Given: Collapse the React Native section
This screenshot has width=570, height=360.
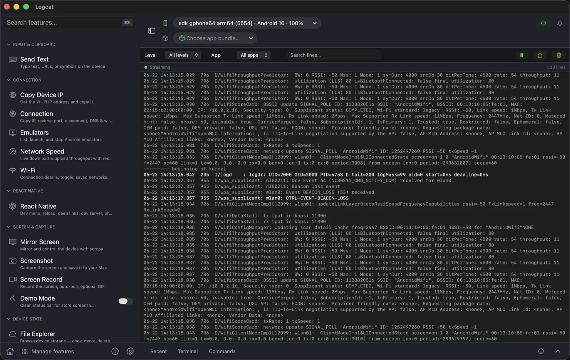Looking at the screenshot, I should [x=25, y=191].
